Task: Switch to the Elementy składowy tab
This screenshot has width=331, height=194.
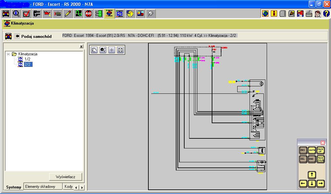Action: (43, 186)
